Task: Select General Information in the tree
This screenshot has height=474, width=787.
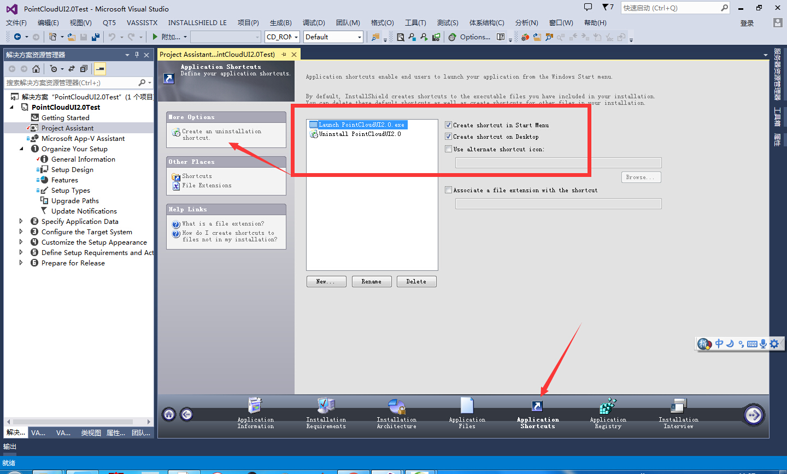Action: [x=83, y=159]
